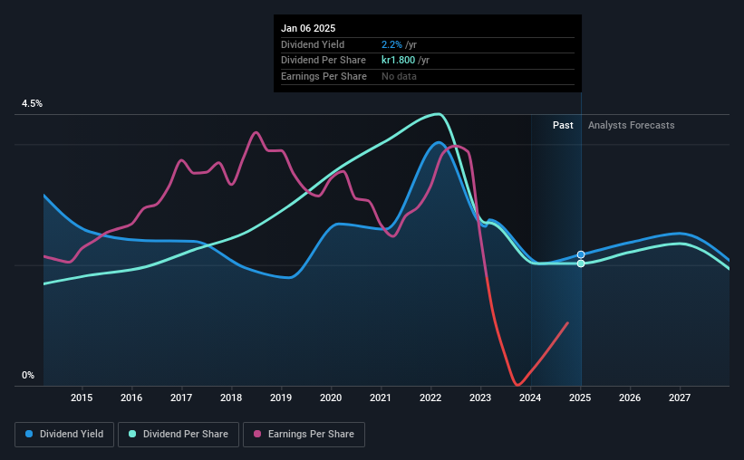This screenshot has width=744, height=460.
Task: Click the 2027 x-axis label
Action: click(680, 398)
